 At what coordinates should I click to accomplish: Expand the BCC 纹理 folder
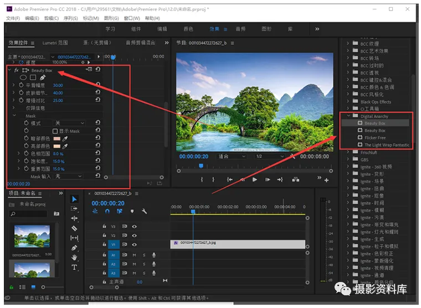pos(348,43)
